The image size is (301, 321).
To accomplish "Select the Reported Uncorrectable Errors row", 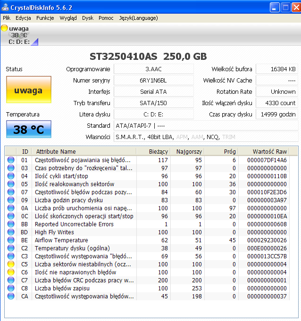I will 147,224.
